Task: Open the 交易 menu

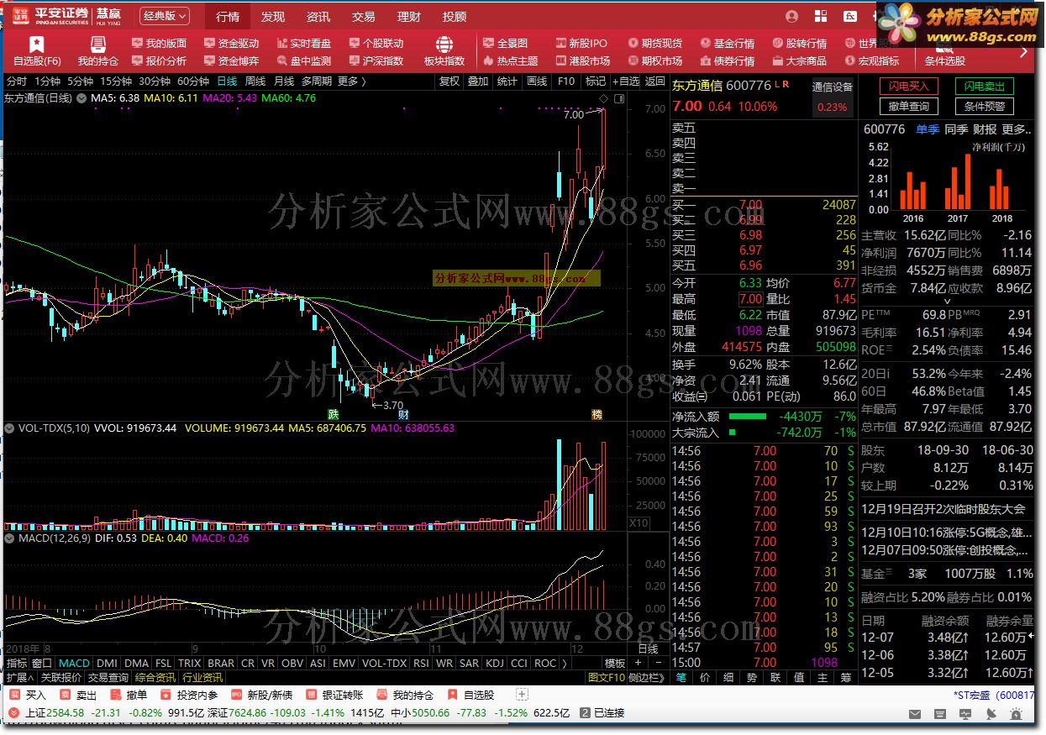Action: tap(363, 17)
